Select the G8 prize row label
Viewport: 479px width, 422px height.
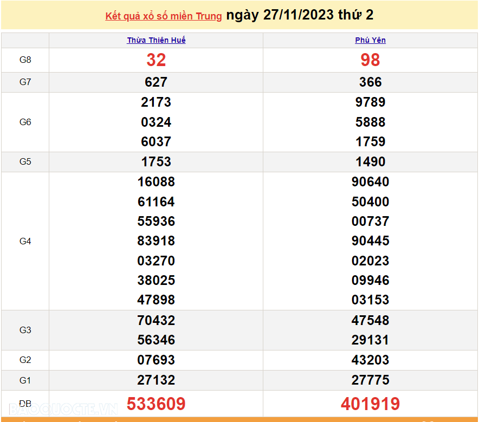(x=25, y=60)
